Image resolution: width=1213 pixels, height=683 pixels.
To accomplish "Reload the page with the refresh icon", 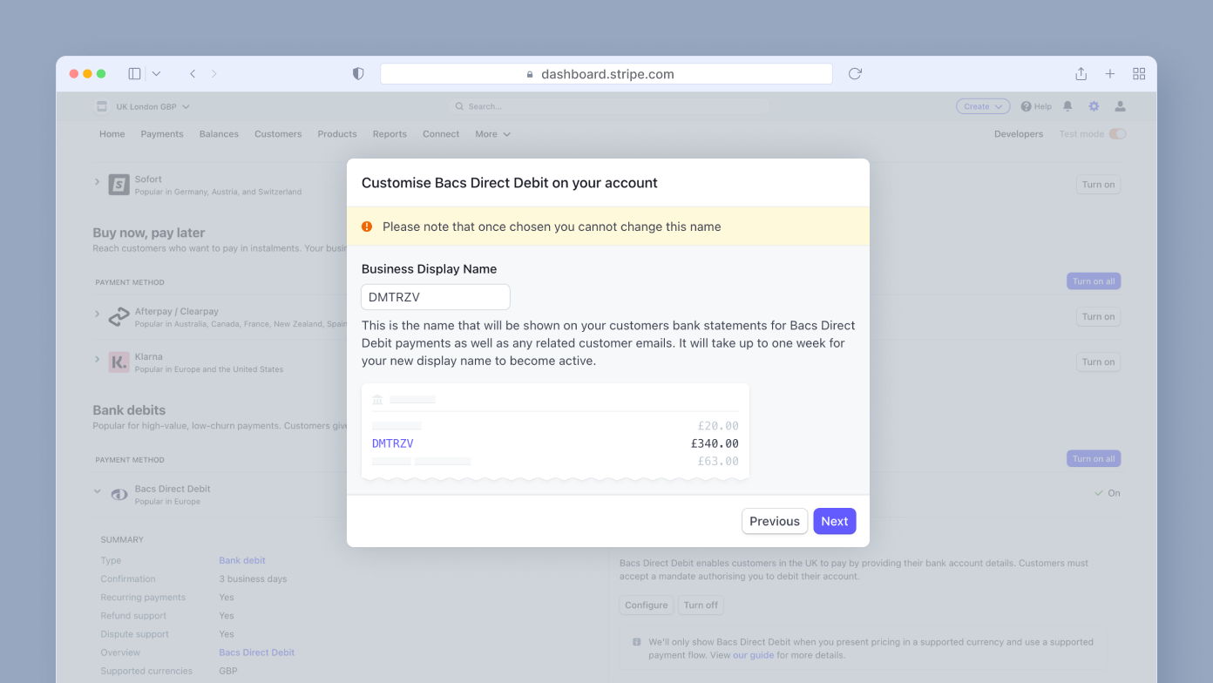I will click(x=854, y=73).
